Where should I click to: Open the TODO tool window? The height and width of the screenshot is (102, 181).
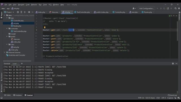7,95
